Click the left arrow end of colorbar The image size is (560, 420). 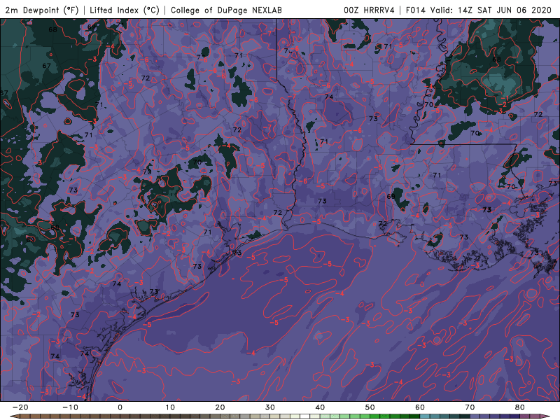[14, 416]
